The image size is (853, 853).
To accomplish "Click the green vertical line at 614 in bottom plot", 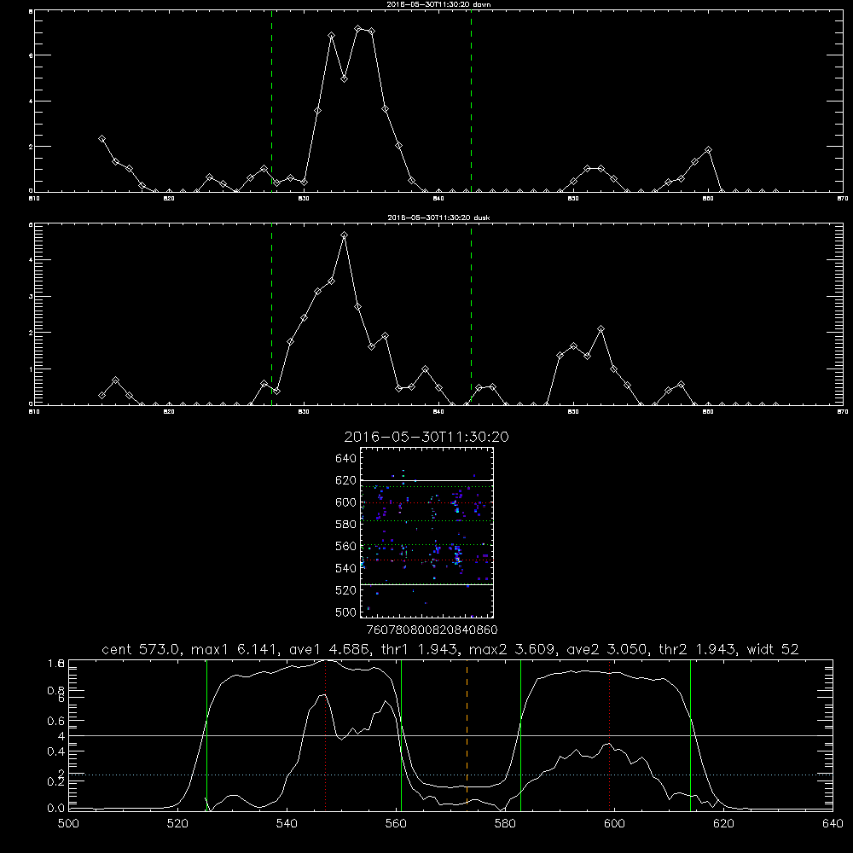I will click(690, 734).
